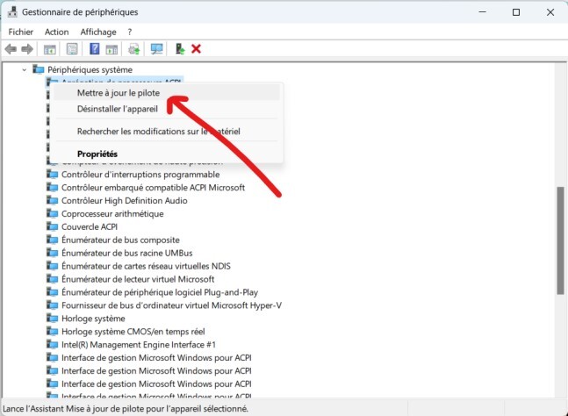Click the scan for hardware changes monitor icon
Screen dimensions: 568x416
tap(157, 49)
